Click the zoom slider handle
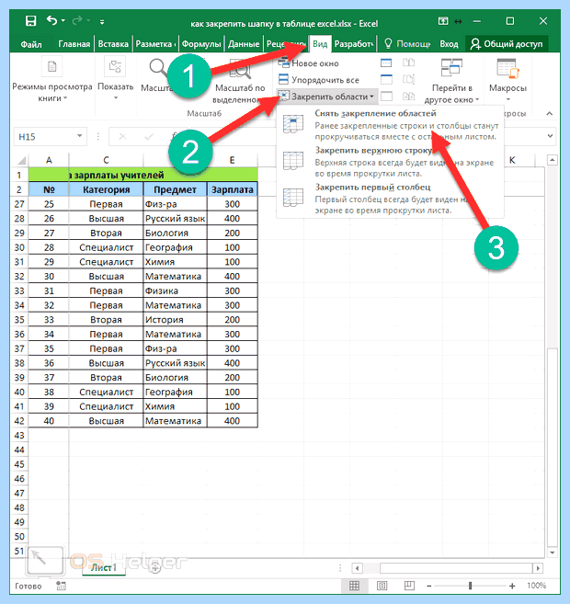Image resolution: width=570 pixels, height=604 pixels. point(470,586)
